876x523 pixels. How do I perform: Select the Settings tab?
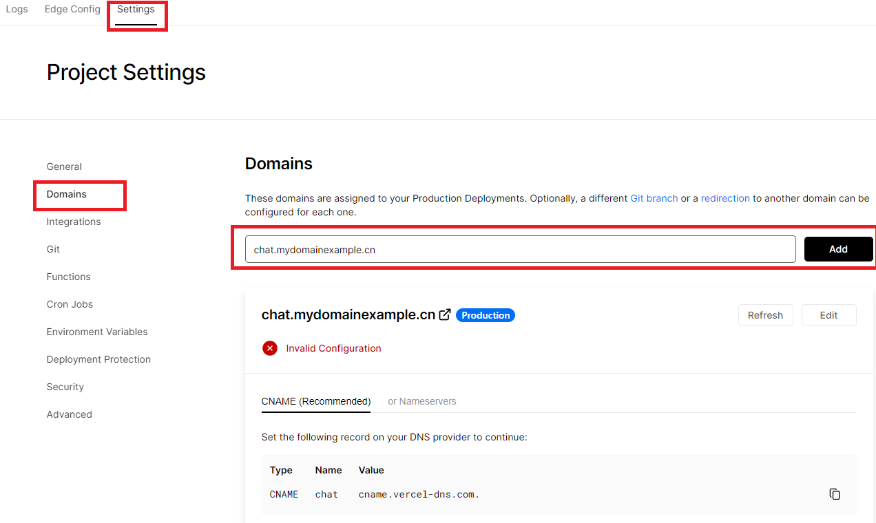[x=136, y=10]
